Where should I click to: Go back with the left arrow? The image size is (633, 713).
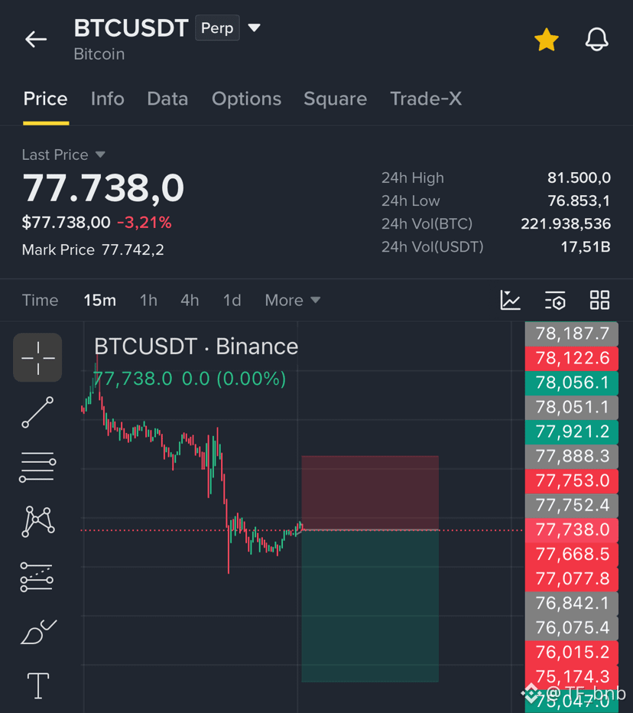click(x=36, y=40)
